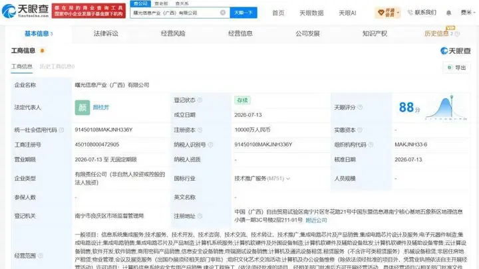Click the help icon next to 注册资本
This screenshot has height=269, width=479.
[200, 130]
